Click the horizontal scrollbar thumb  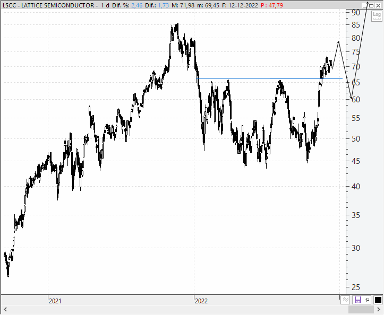[x=361, y=310]
